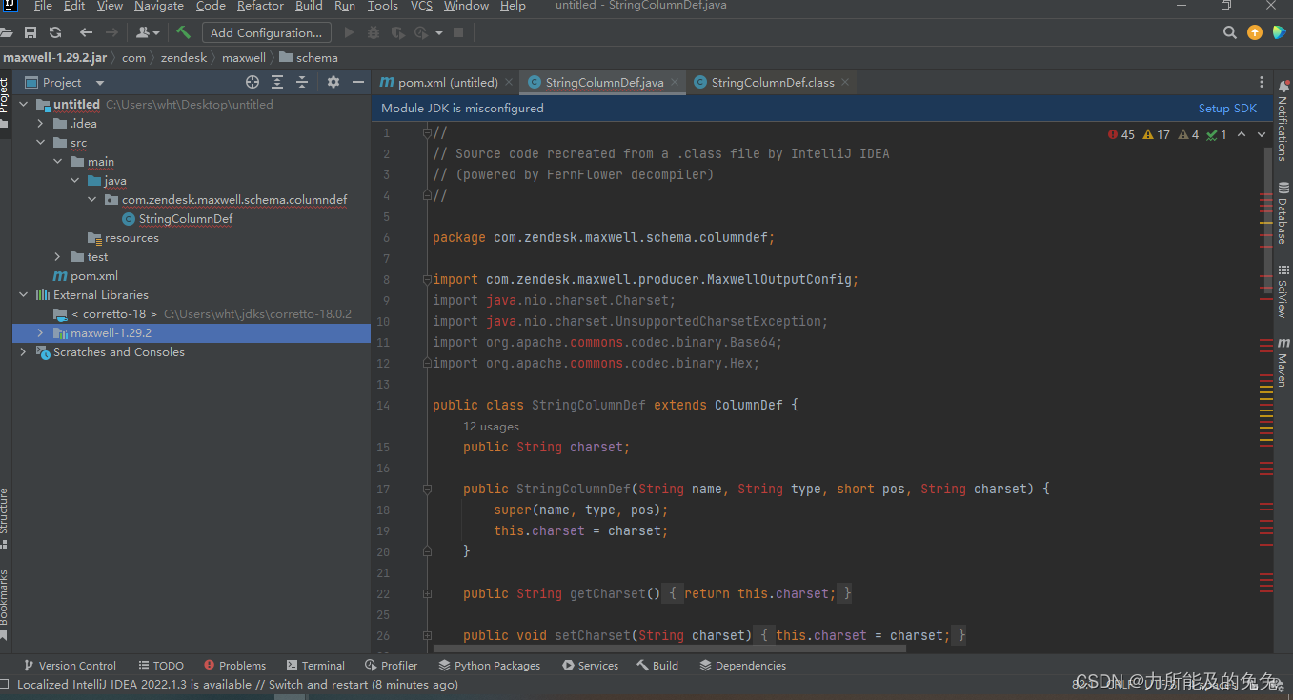Go to previous highlighted error arrow
The height and width of the screenshot is (700, 1293).
coord(1242,134)
